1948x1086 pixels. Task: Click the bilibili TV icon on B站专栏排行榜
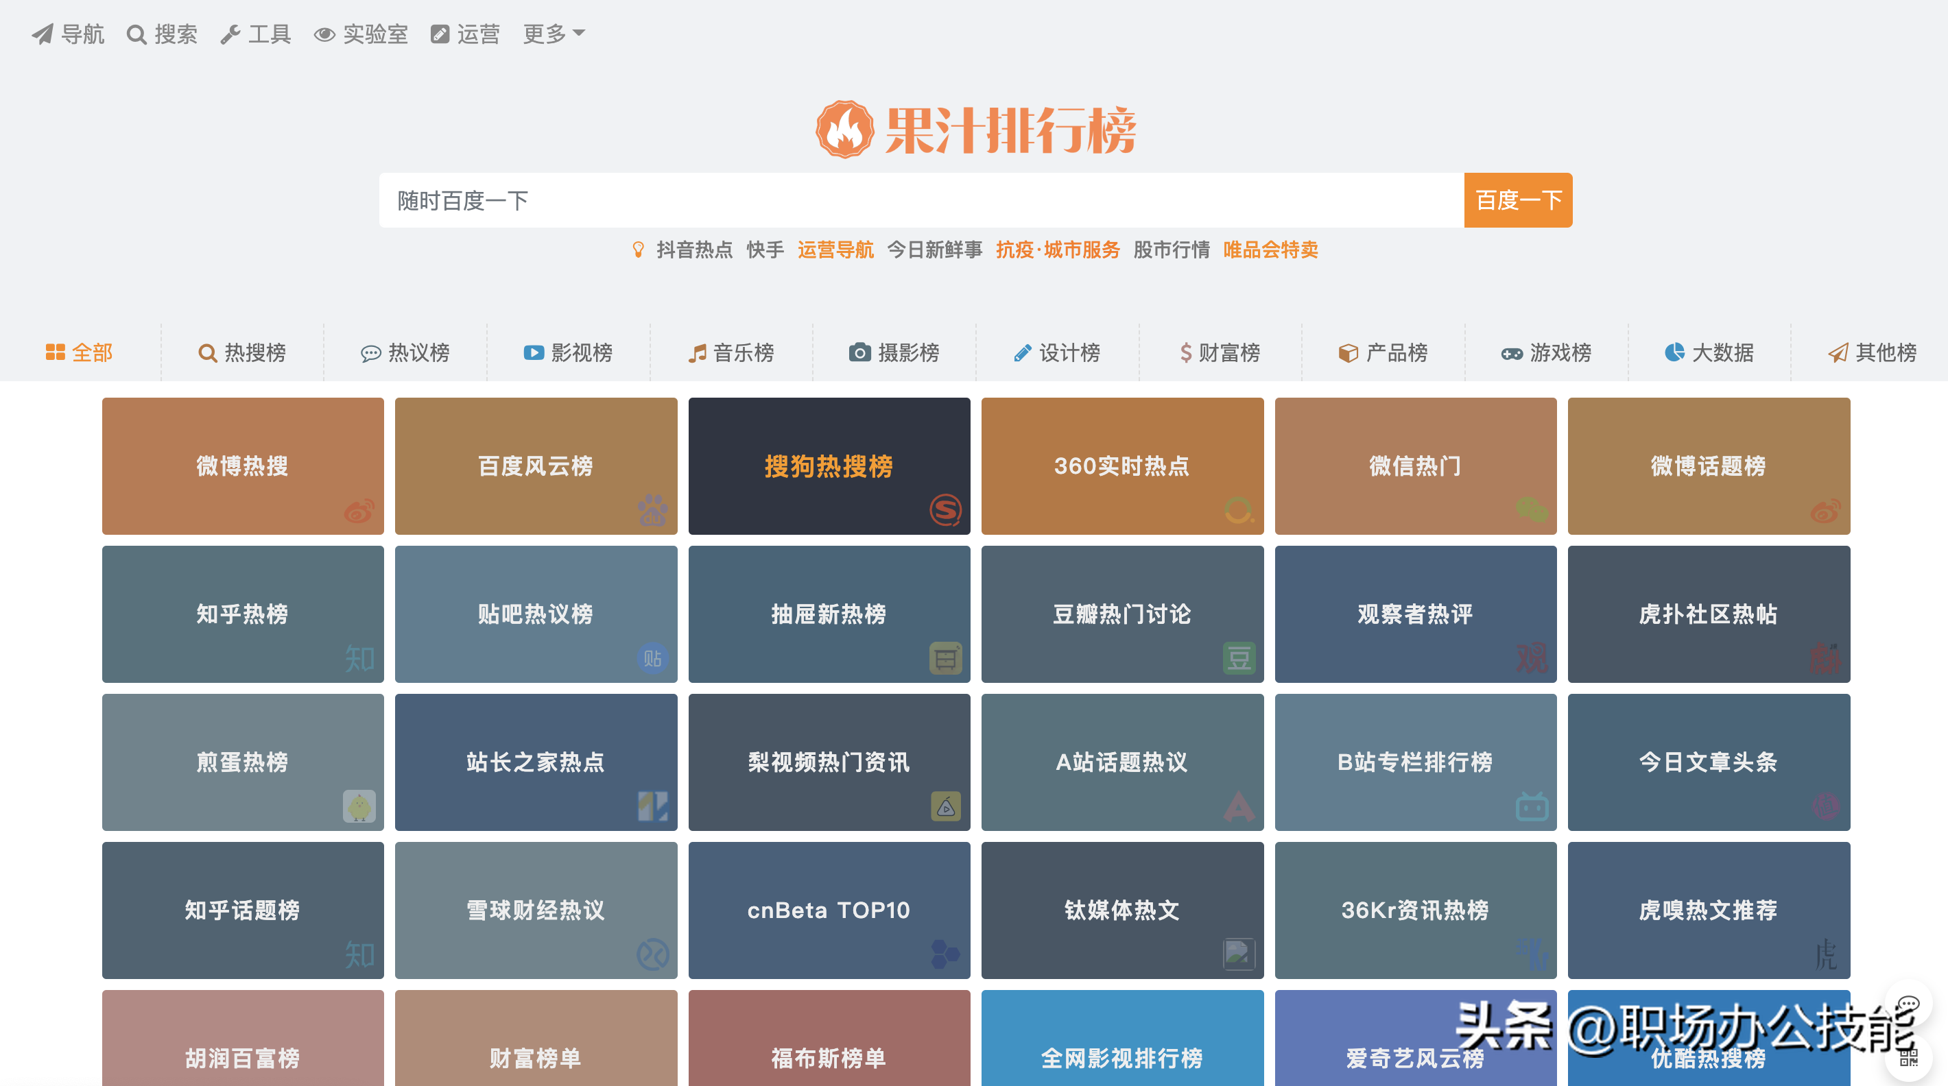click(1532, 806)
